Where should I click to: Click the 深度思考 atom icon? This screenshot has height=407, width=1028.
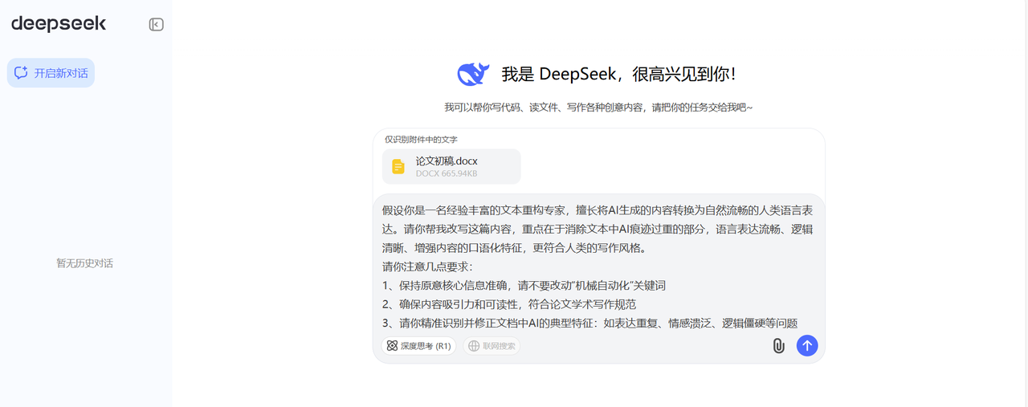(392, 346)
